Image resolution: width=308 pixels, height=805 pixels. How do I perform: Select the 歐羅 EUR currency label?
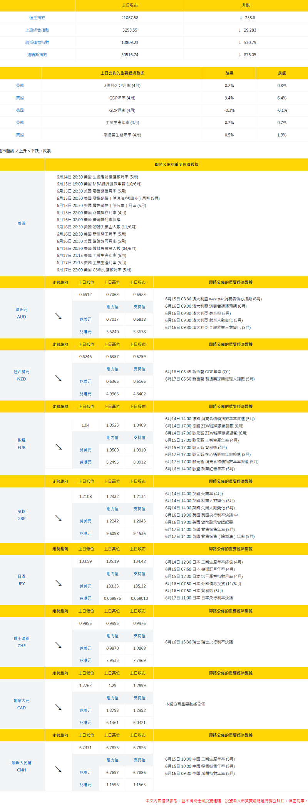pos(22,444)
